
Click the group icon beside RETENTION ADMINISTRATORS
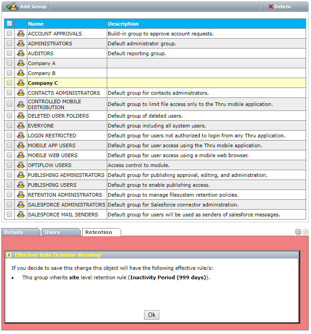tap(21, 195)
